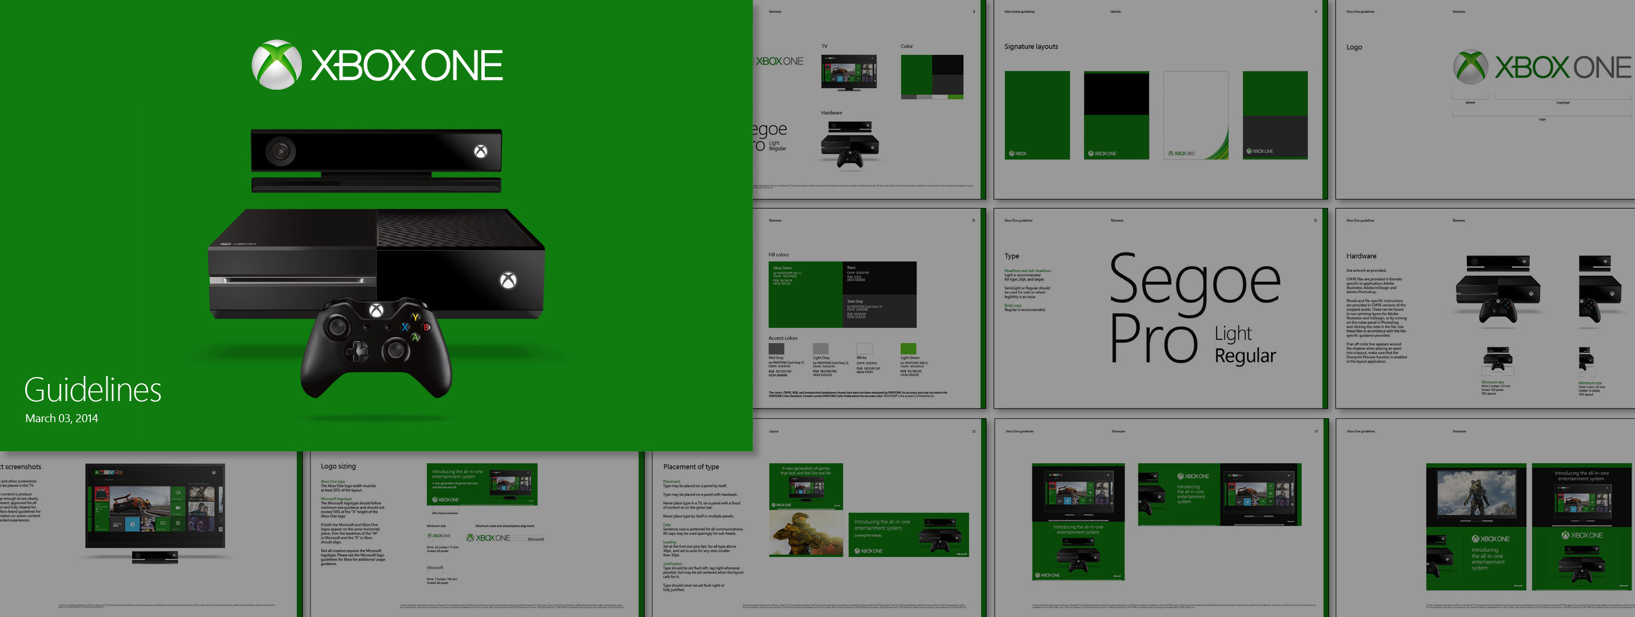Screen dimensions: 1635x617
Task: Click the Xbox guide button on the controller
Action: coord(376,310)
